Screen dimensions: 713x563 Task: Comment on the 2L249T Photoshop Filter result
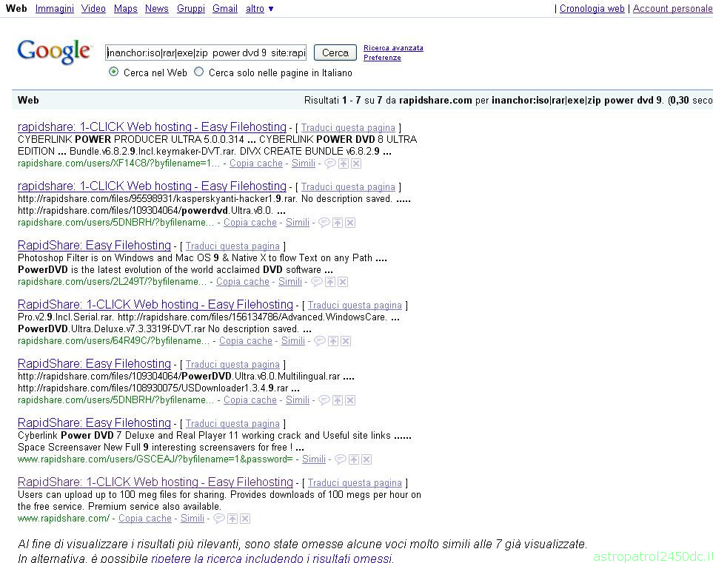point(316,282)
